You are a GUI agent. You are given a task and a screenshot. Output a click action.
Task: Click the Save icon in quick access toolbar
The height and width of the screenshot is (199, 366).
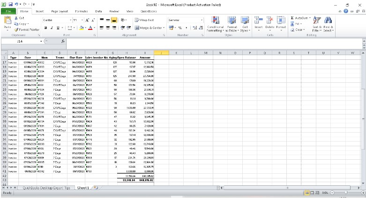(10, 4)
